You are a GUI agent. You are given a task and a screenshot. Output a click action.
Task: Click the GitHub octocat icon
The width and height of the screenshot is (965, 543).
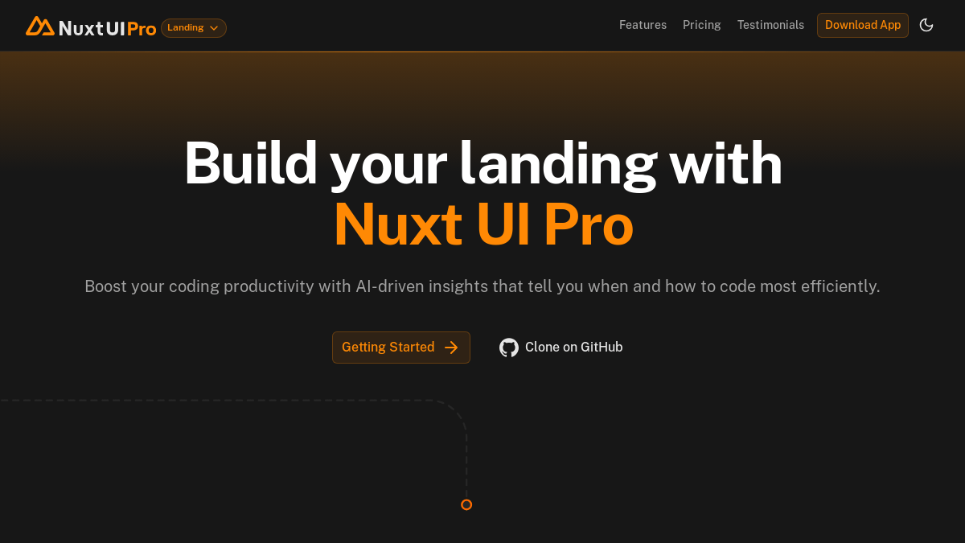pyautogui.click(x=509, y=348)
